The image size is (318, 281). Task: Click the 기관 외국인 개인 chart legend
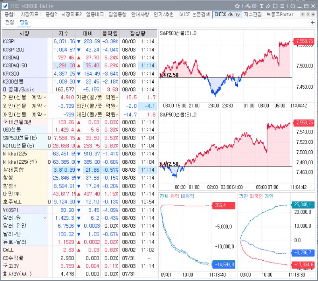[x=256, y=196]
